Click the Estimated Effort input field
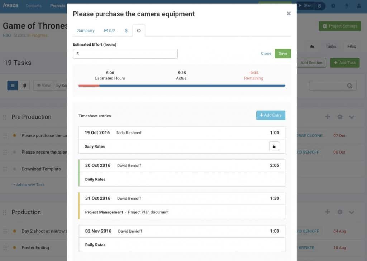Screen dimensions: 367x261 pyautogui.click(x=125, y=53)
